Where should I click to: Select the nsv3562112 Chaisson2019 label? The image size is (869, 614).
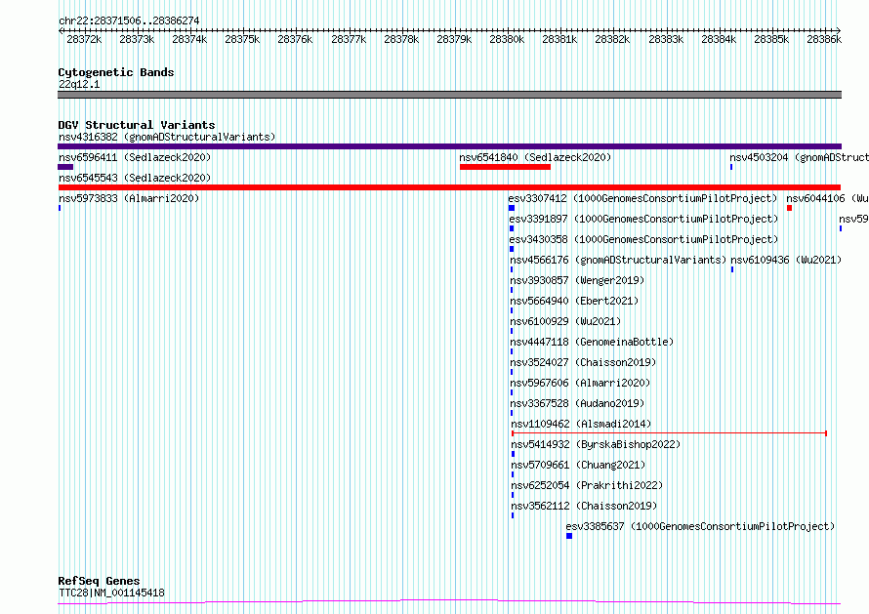pos(584,506)
